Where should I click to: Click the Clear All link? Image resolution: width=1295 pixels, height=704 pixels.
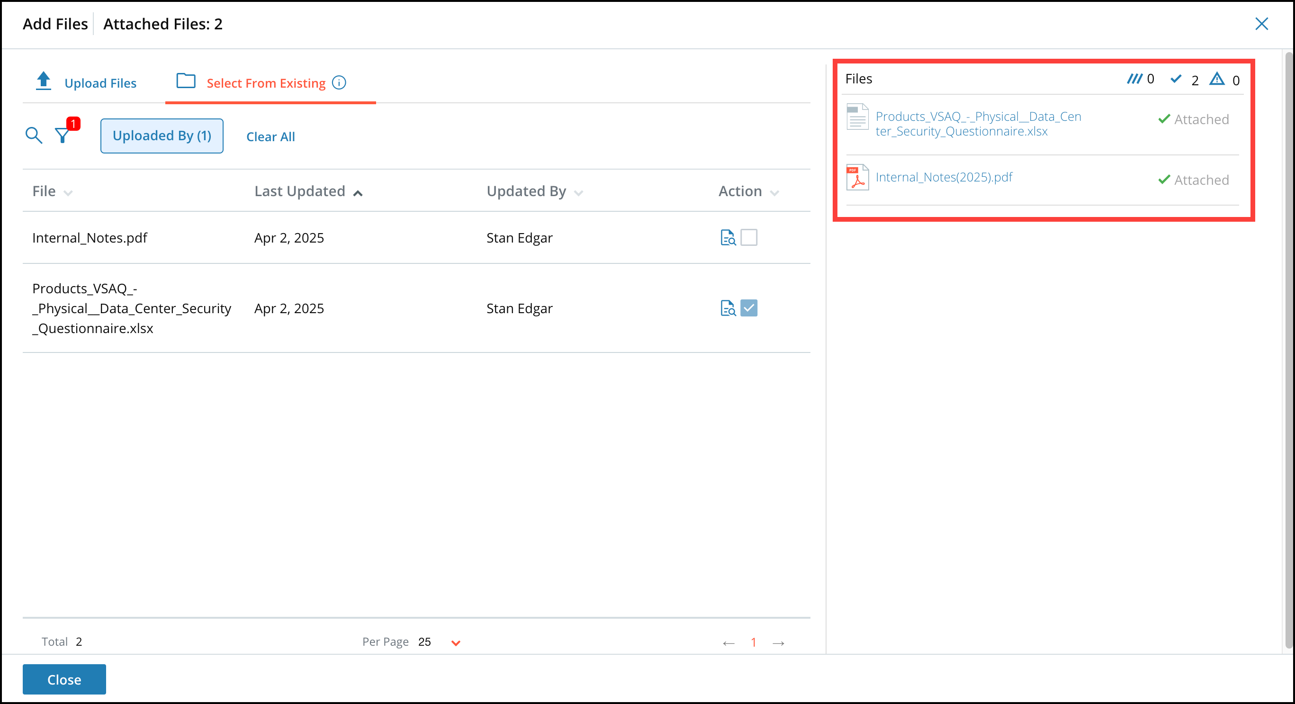tap(270, 136)
